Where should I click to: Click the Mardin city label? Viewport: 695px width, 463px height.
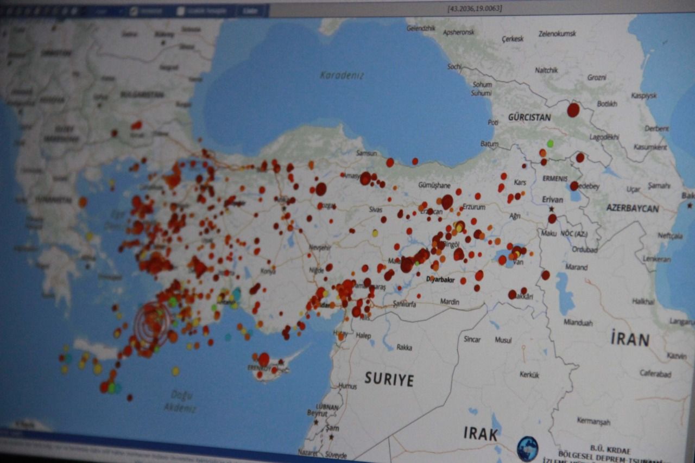click(x=450, y=302)
